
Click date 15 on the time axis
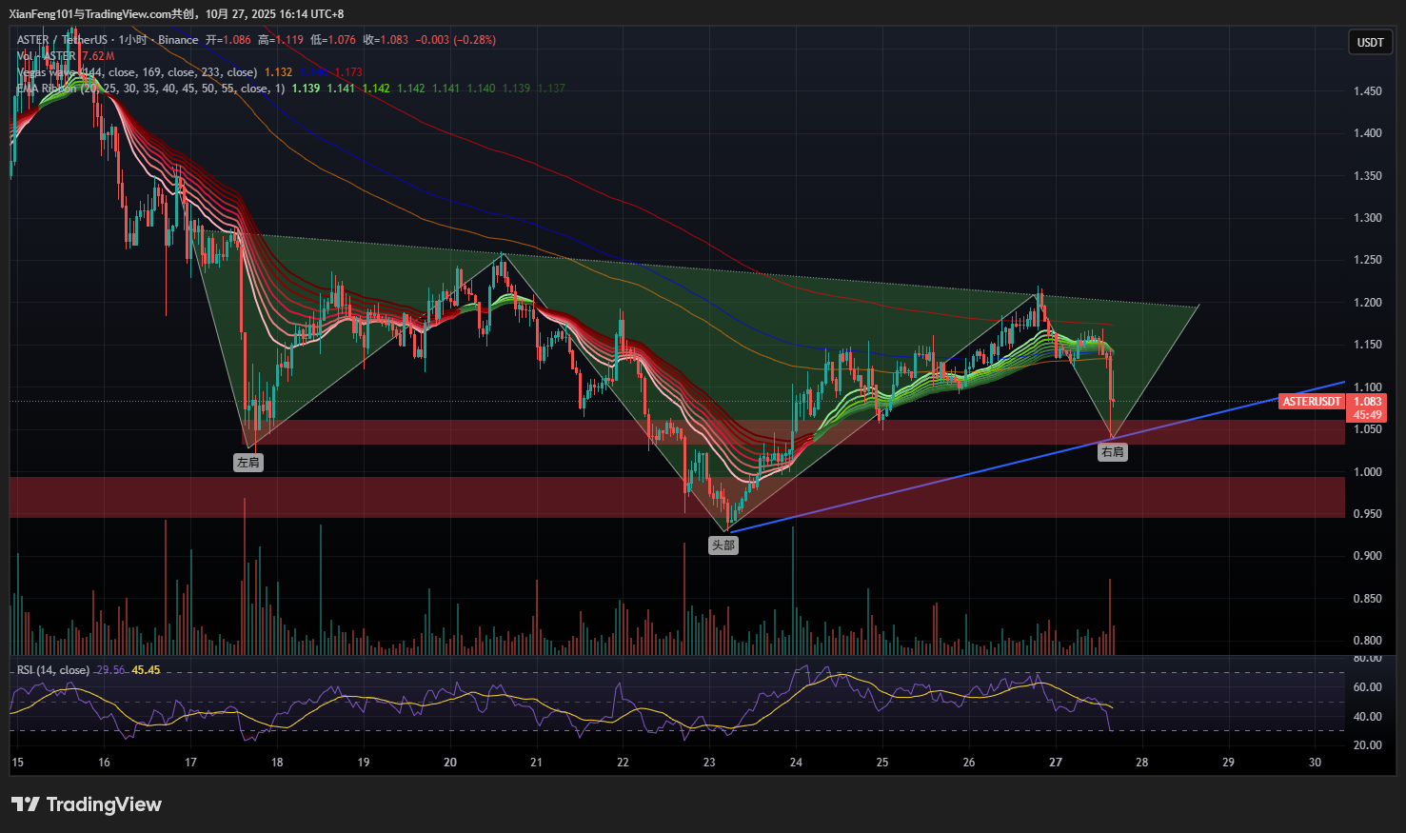coord(17,762)
